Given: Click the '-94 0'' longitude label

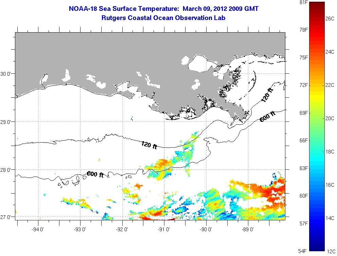Looking at the screenshot, I should [38, 230].
